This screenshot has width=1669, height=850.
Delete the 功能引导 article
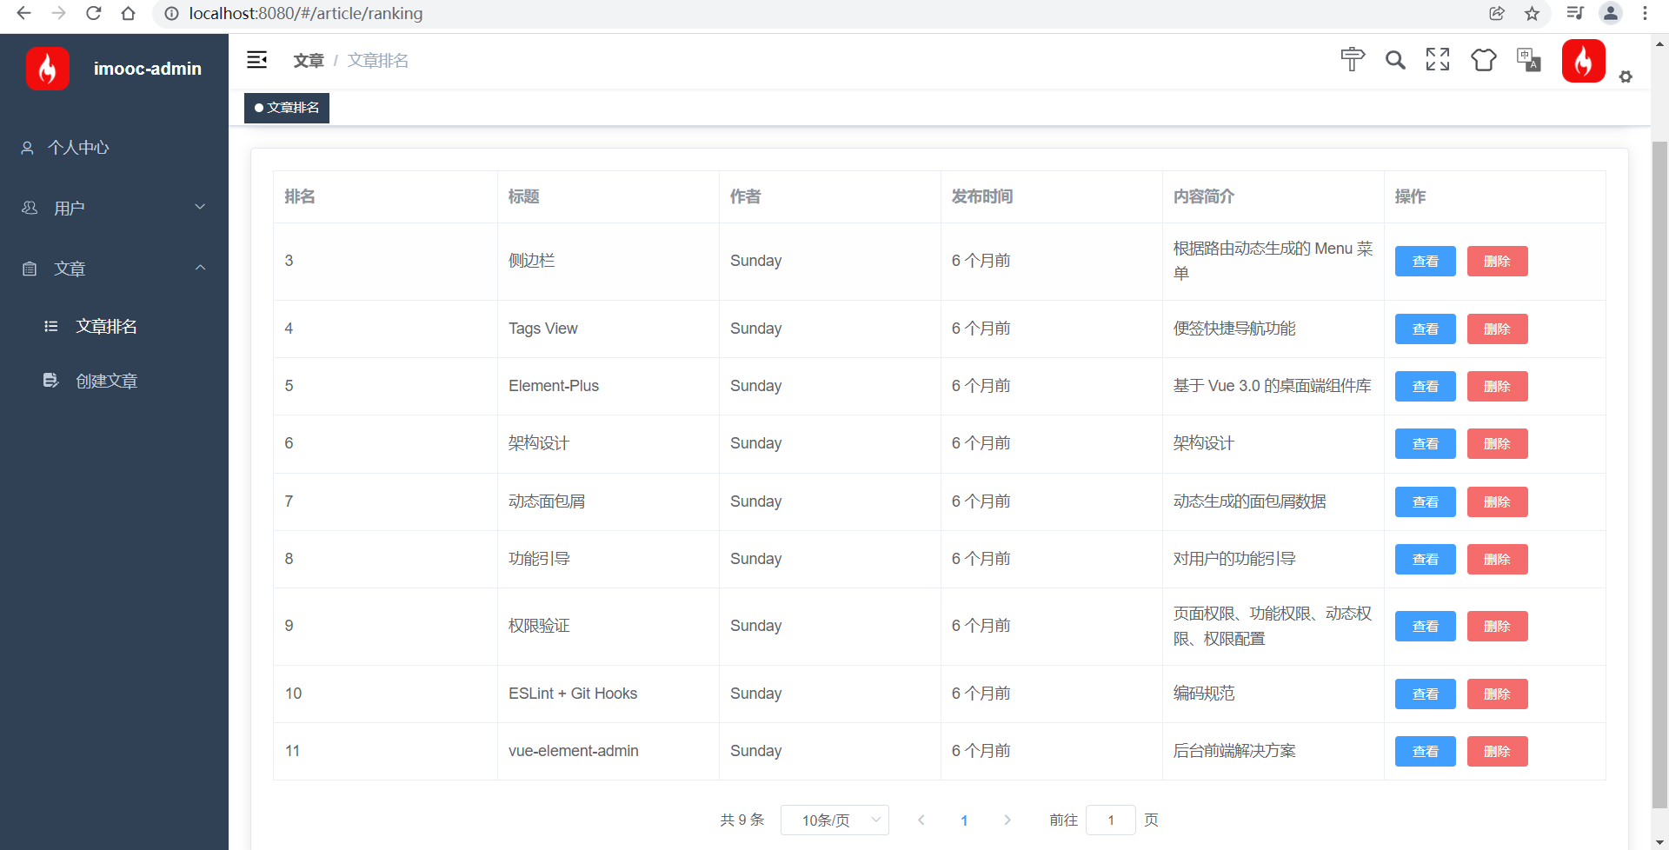point(1497,559)
